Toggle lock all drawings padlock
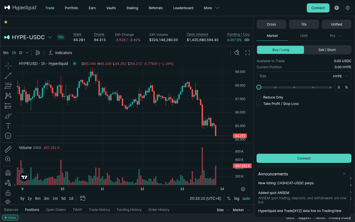 [8, 193]
